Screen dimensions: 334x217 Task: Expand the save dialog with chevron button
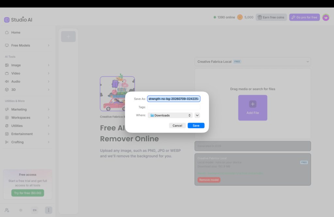[197, 115]
